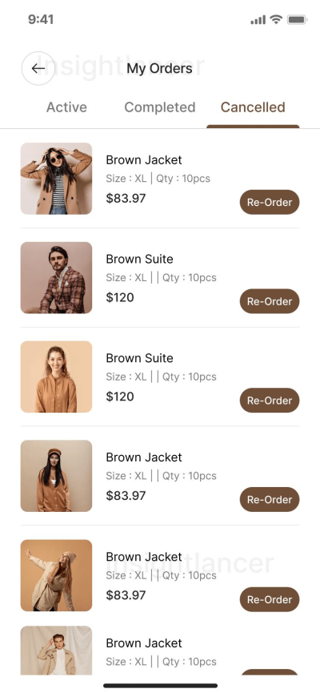Tap the home indicator bar
320x693 pixels.
(160, 686)
